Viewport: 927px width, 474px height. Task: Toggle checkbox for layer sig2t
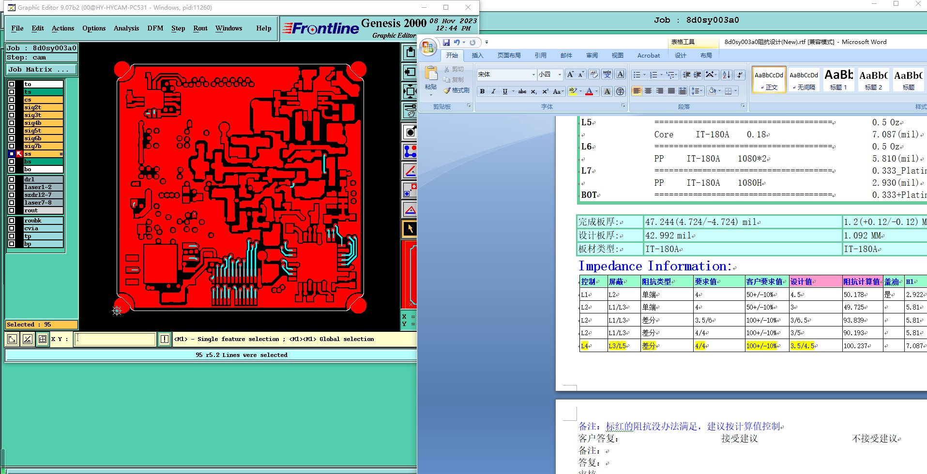coord(12,107)
